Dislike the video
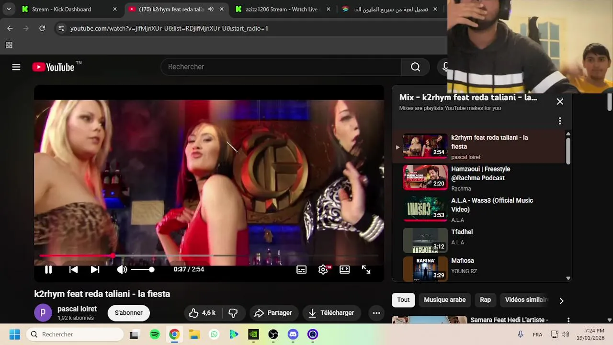This screenshot has height=345, width=613. tap(233, 313)
